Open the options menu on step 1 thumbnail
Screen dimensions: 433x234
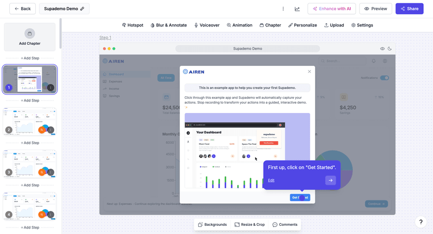click(x=50, y=87)
